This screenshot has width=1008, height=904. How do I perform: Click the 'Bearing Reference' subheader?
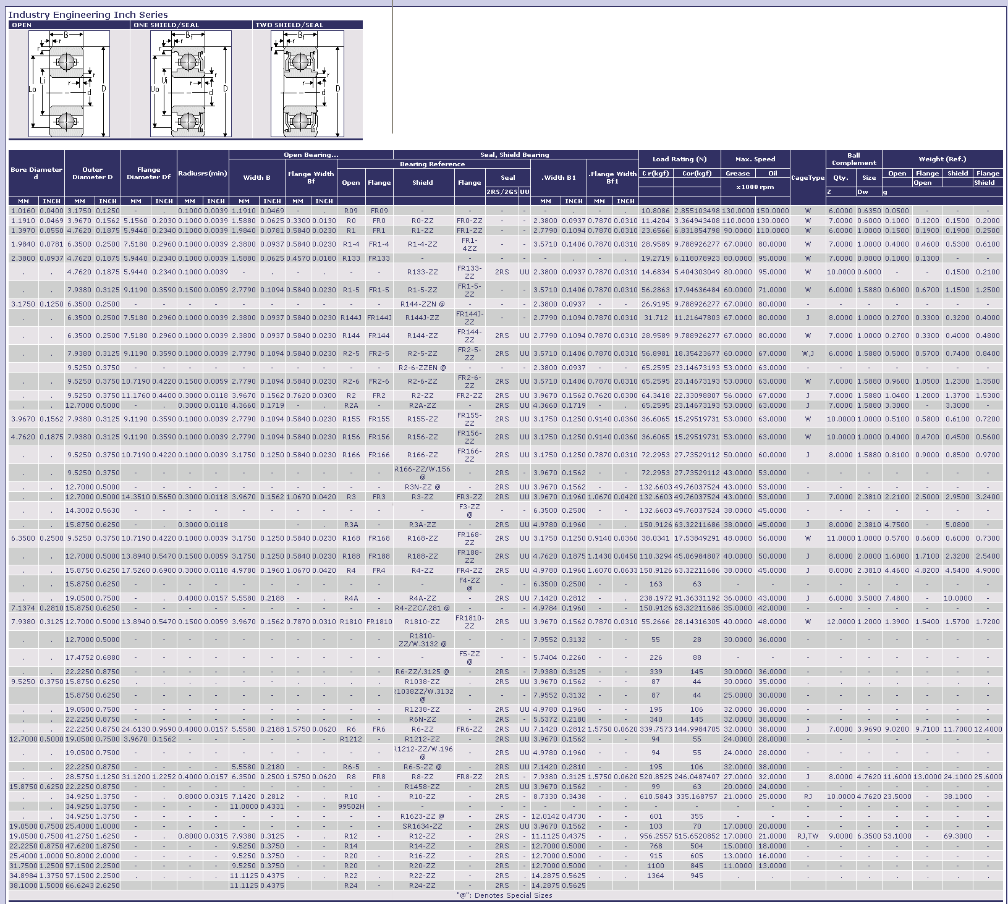[x=432, y=164]
